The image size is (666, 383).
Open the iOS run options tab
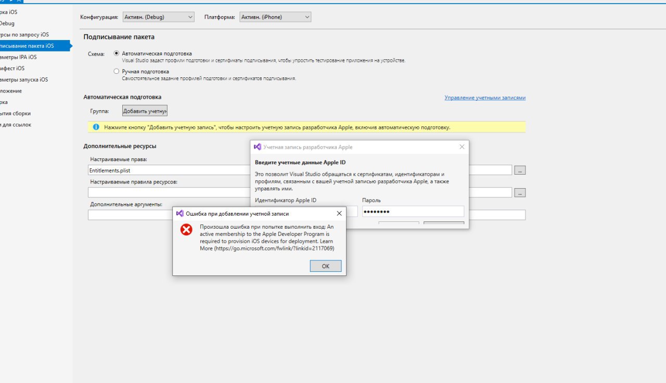pos(24,80)
